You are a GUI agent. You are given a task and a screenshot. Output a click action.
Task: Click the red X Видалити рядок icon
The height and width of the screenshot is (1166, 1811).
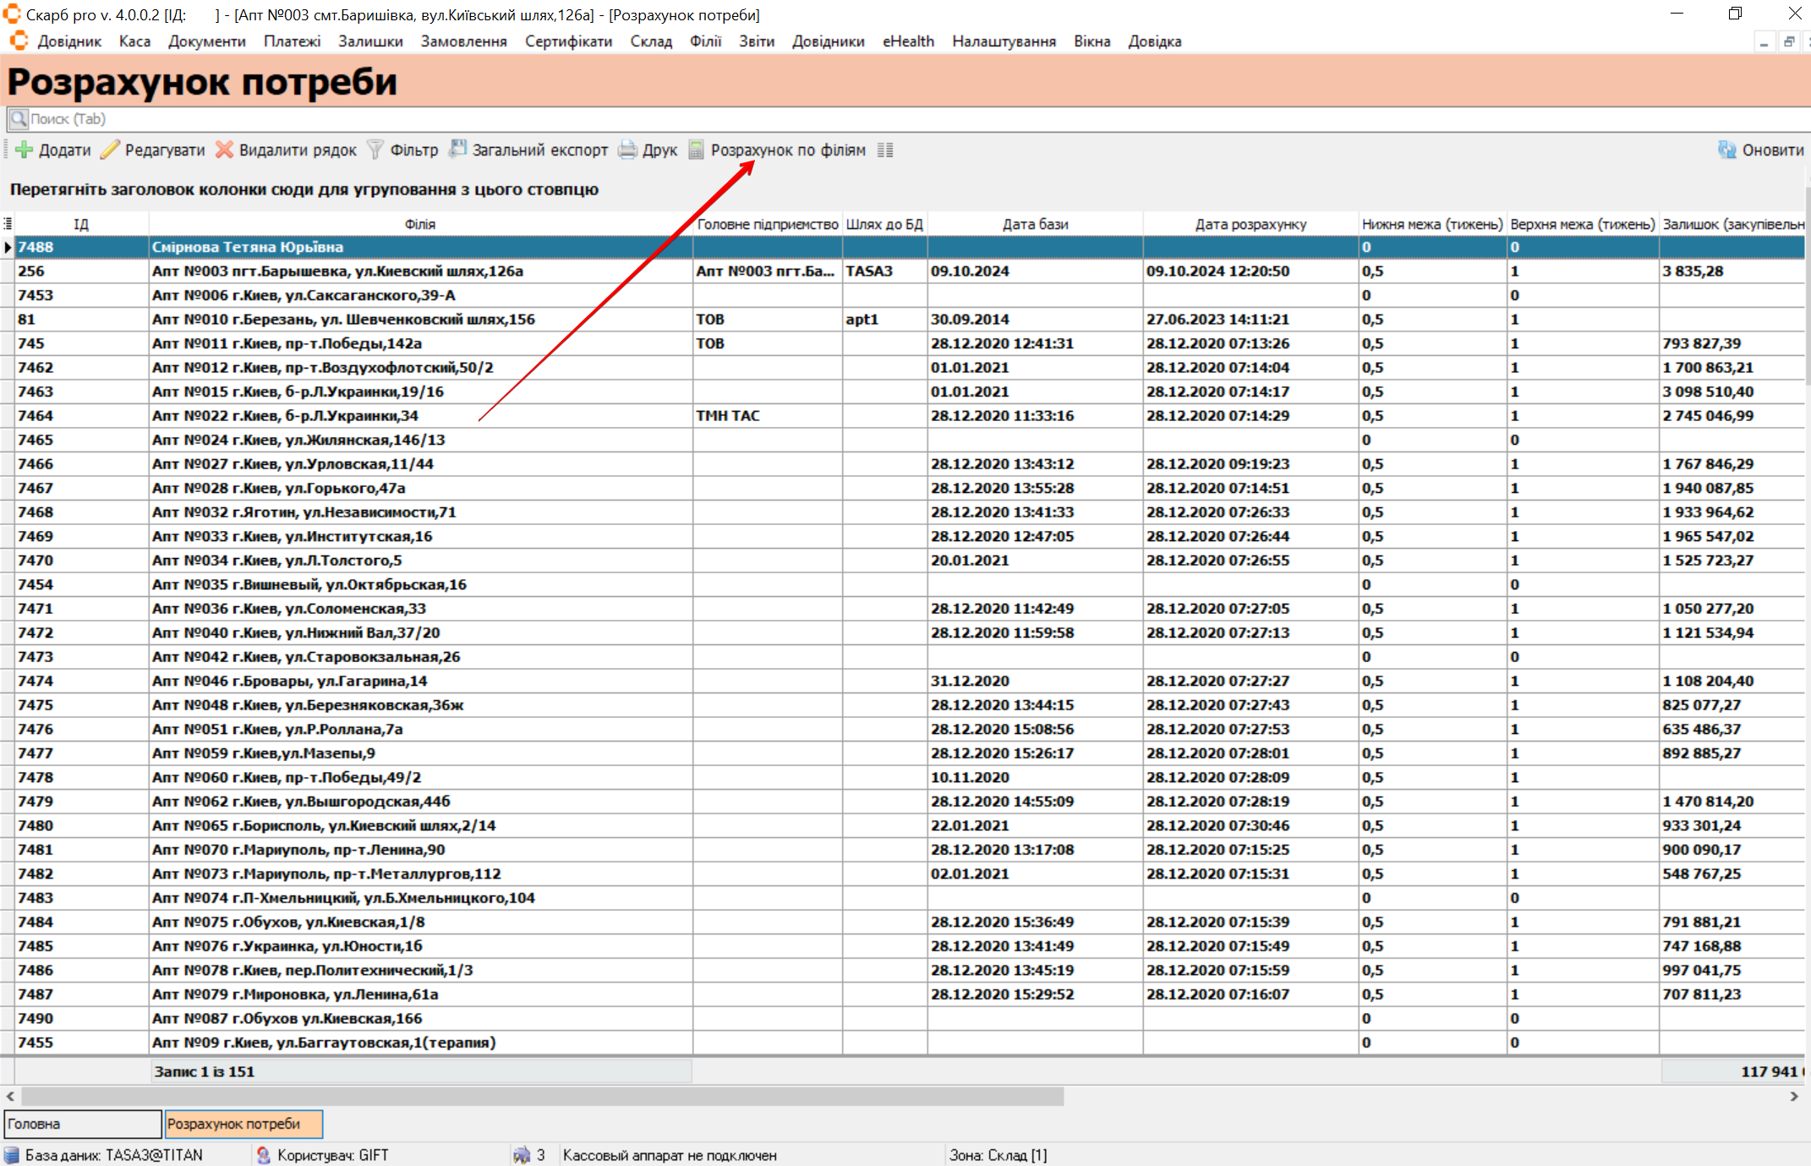tap(224, 150)
